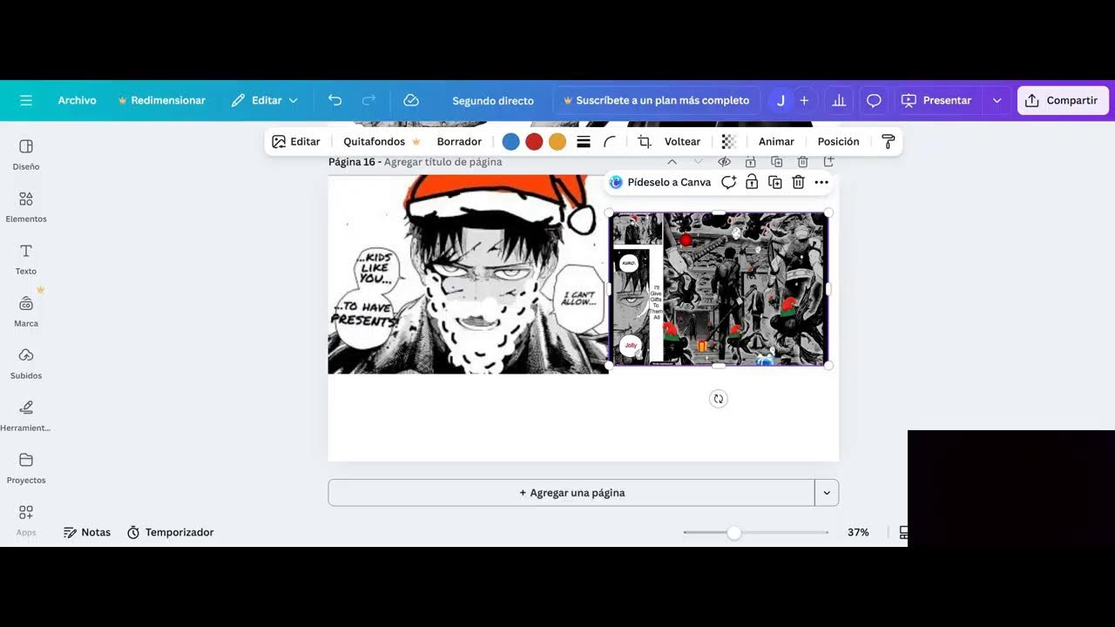Open the Marca sidebar panel
Screen dimensions: 1115x627
(x=26, y=311)
